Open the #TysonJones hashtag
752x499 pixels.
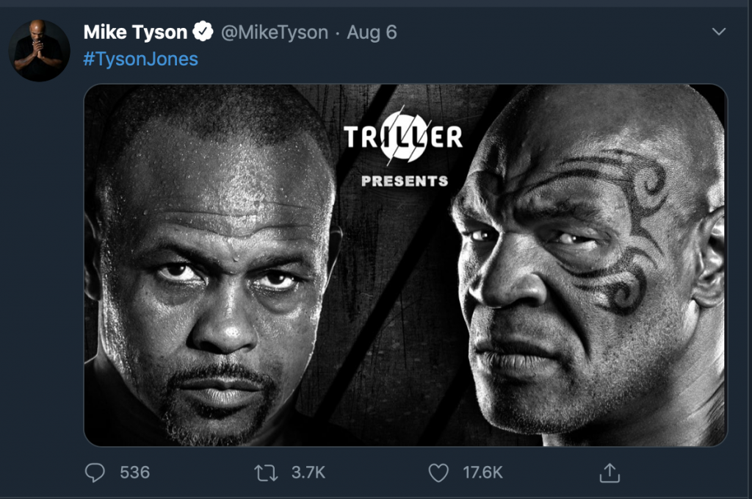click(x=140, y=59)
